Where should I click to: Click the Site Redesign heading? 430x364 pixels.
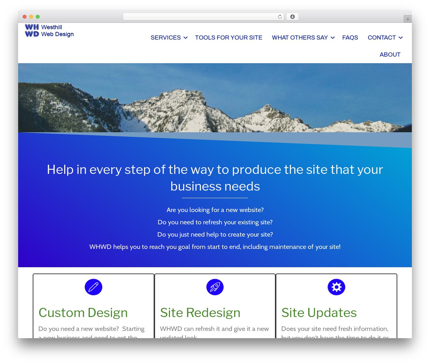tap(200, 313)
